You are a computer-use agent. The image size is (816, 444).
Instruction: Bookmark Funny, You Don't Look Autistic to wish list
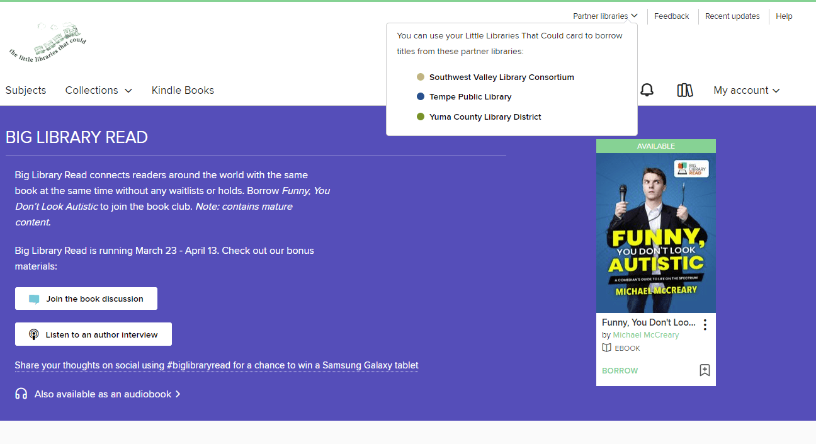(x=705, y=370)
